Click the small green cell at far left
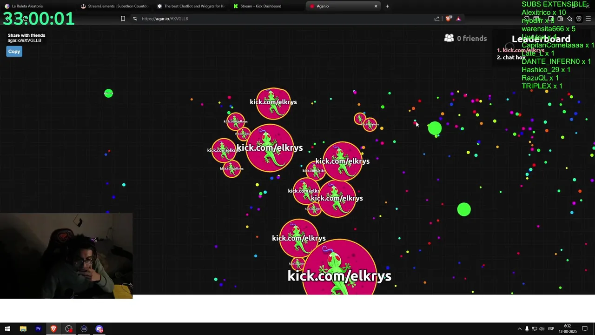The height and width of the screenshot is (335, 595). (x=108, y=94)
